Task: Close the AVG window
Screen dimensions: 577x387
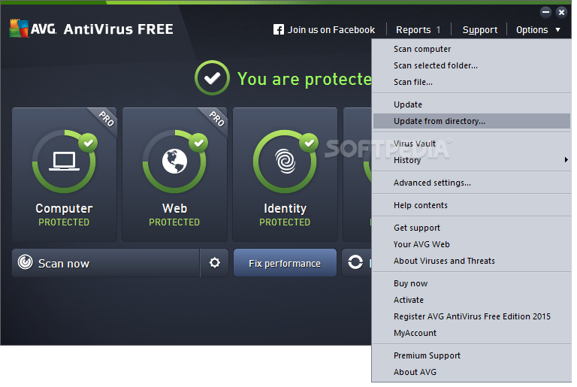Action: [561, 12]
